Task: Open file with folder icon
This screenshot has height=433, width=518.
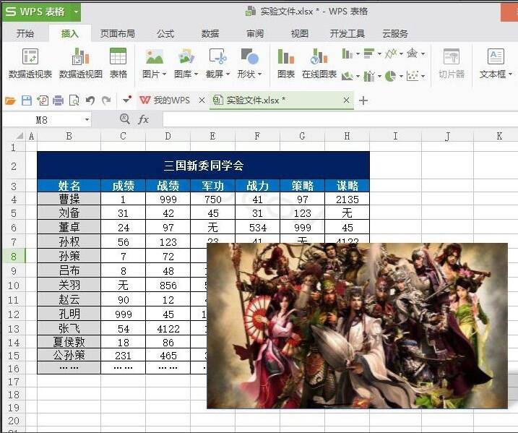Action: pyautogui.click(x=10, y=100)
